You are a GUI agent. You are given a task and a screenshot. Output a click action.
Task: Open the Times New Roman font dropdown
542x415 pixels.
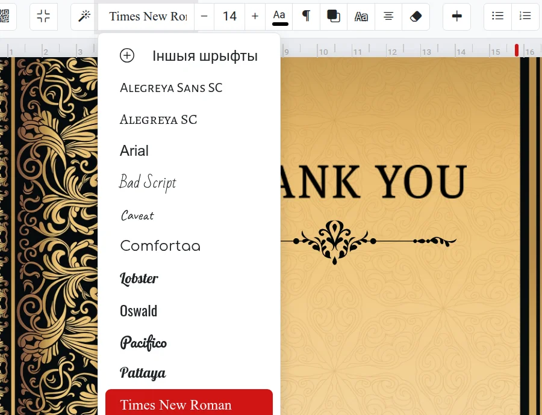coord(146,16)
